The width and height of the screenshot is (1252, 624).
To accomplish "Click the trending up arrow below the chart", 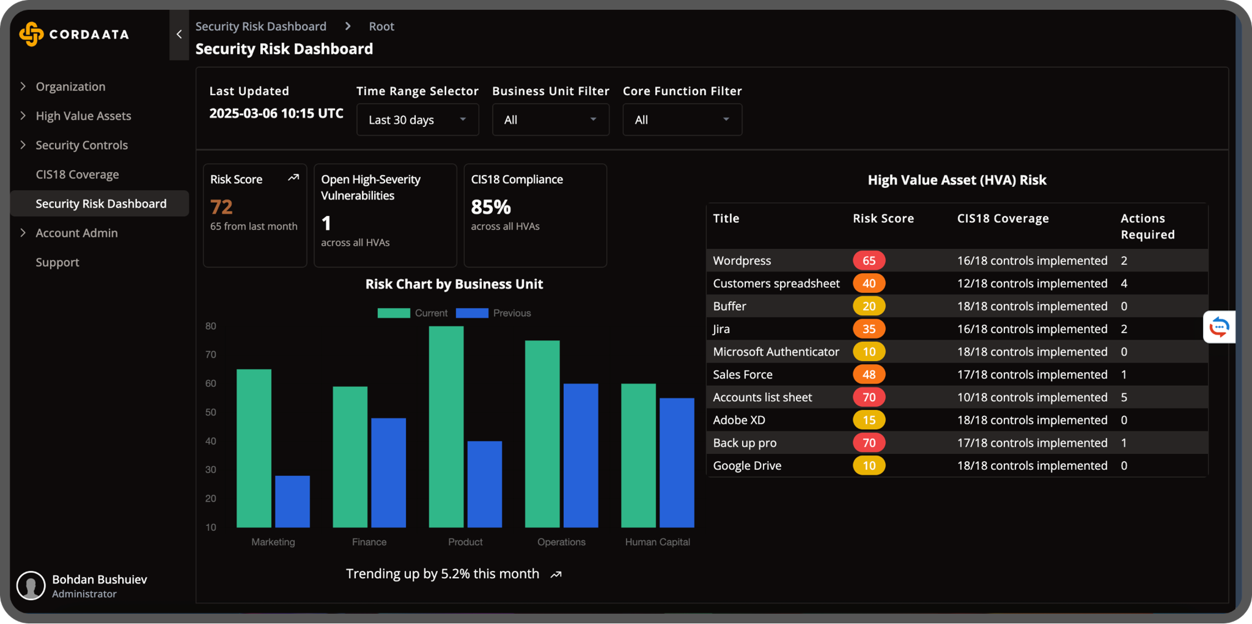I will click(555, 574).
